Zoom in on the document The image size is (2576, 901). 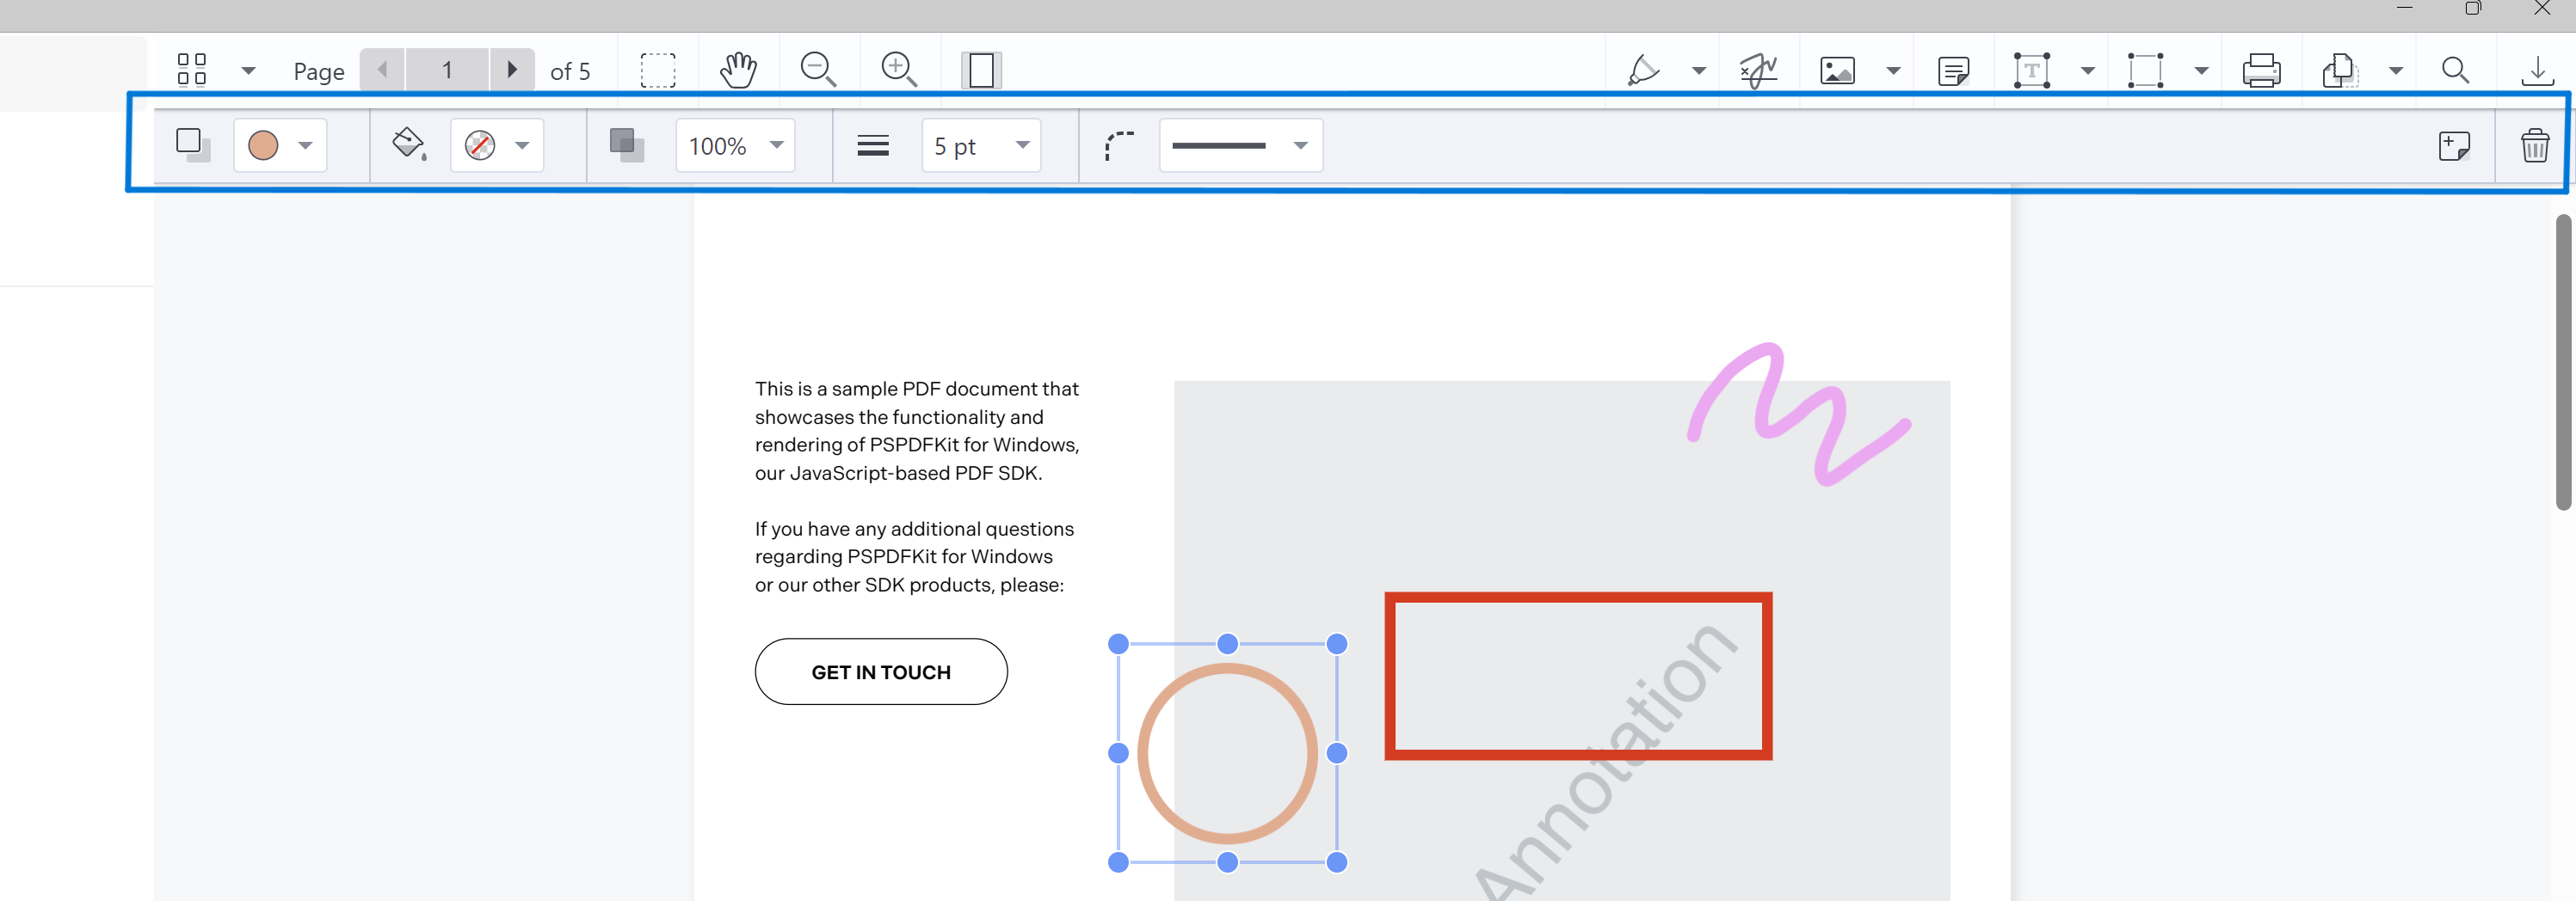(898, 69)
